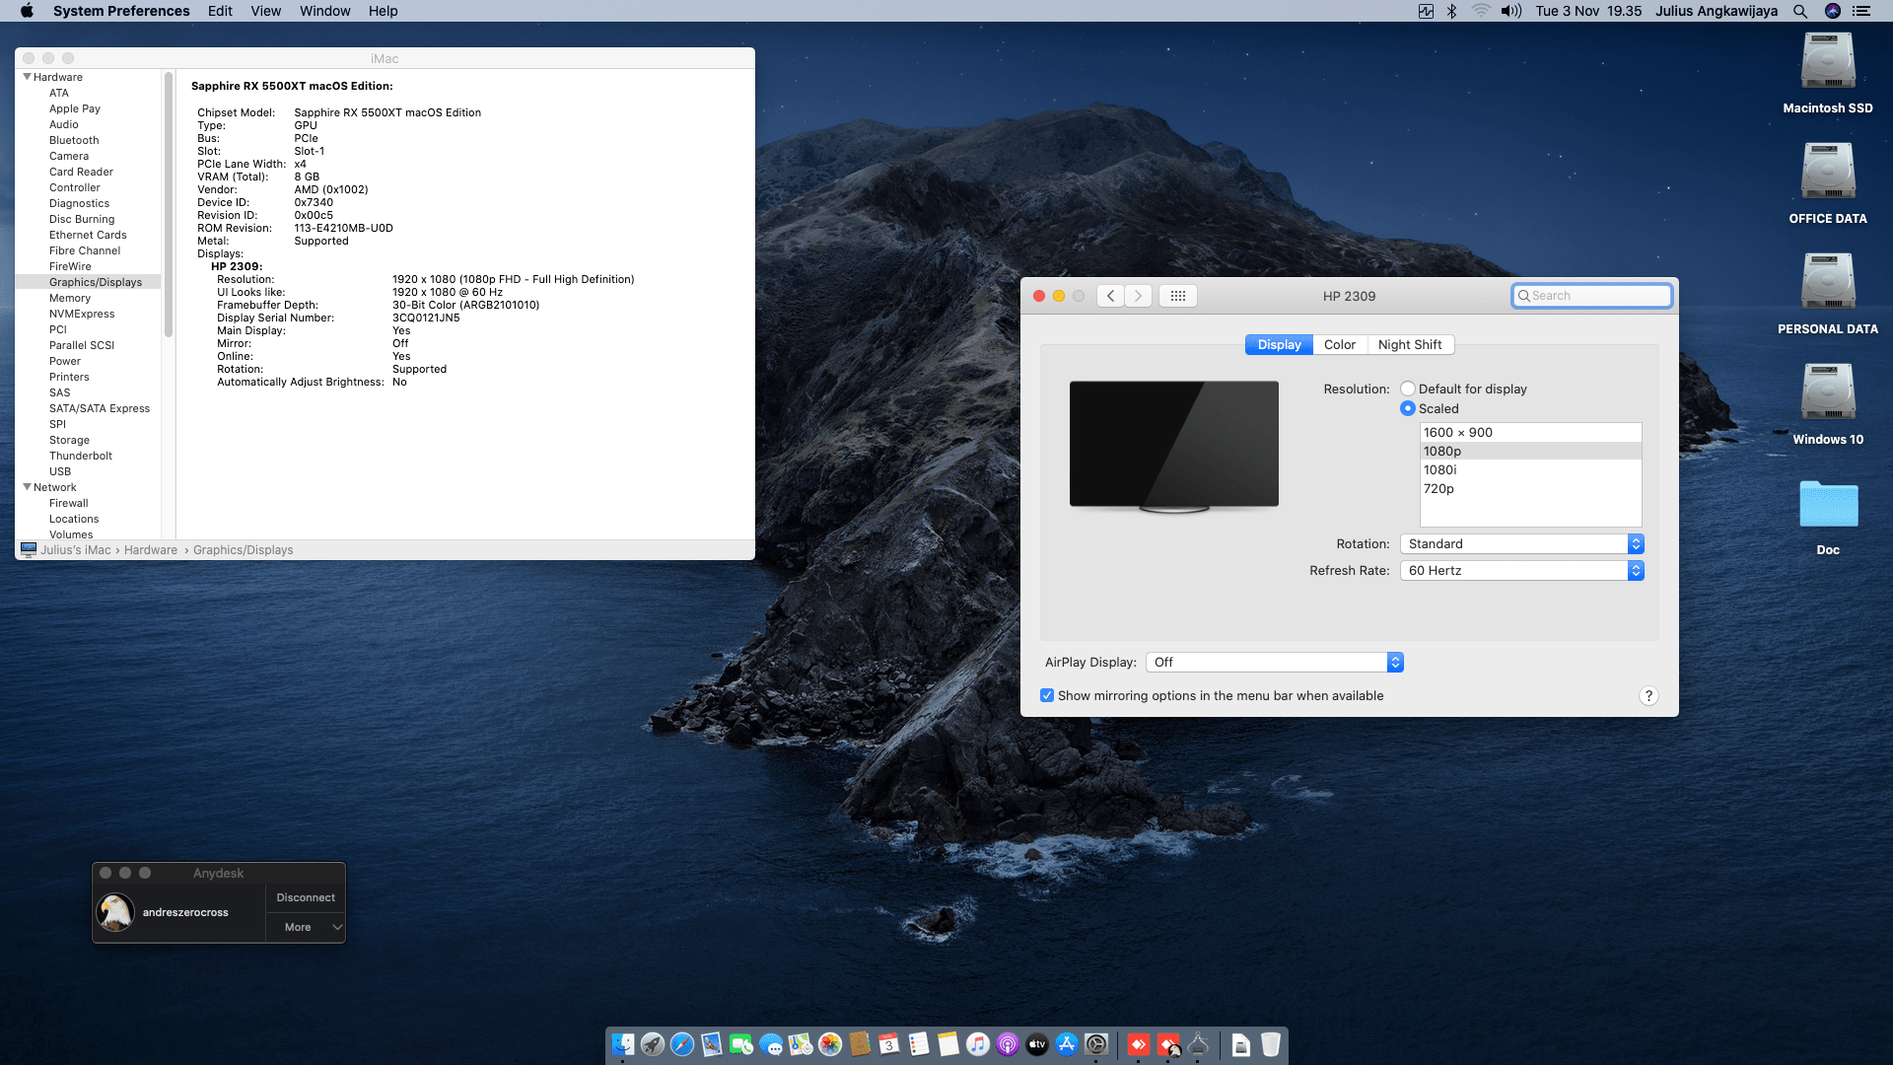This screenshot has width=1893, height=1065.
Task: Open the Window menu
Action: click(325, 11)
